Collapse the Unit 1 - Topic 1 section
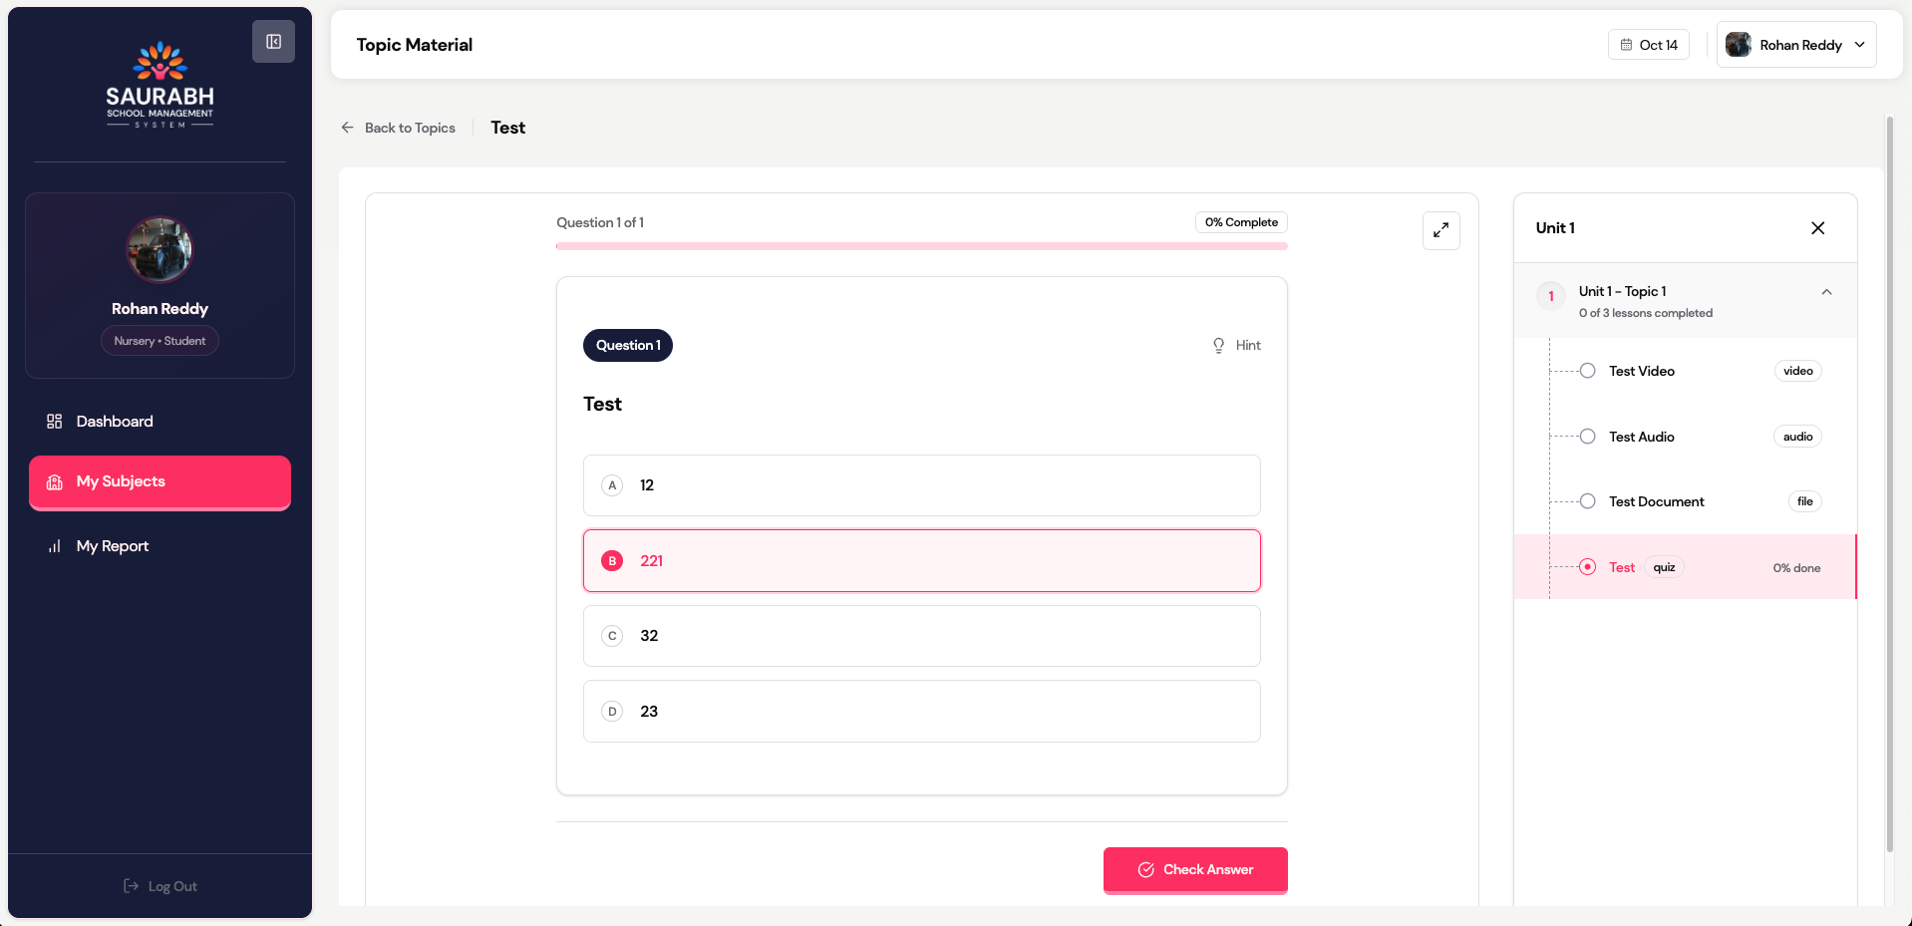Image resolution: width=1912 pixels, height=926 pixels. tap(1826, 292)
